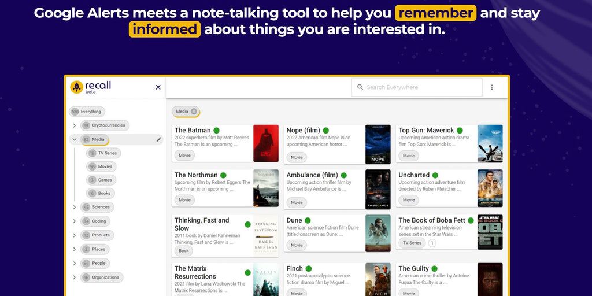Click the Nope poster thumbnail
The image size is (592, 296).
pyautogui.click(x=378, y=144)
